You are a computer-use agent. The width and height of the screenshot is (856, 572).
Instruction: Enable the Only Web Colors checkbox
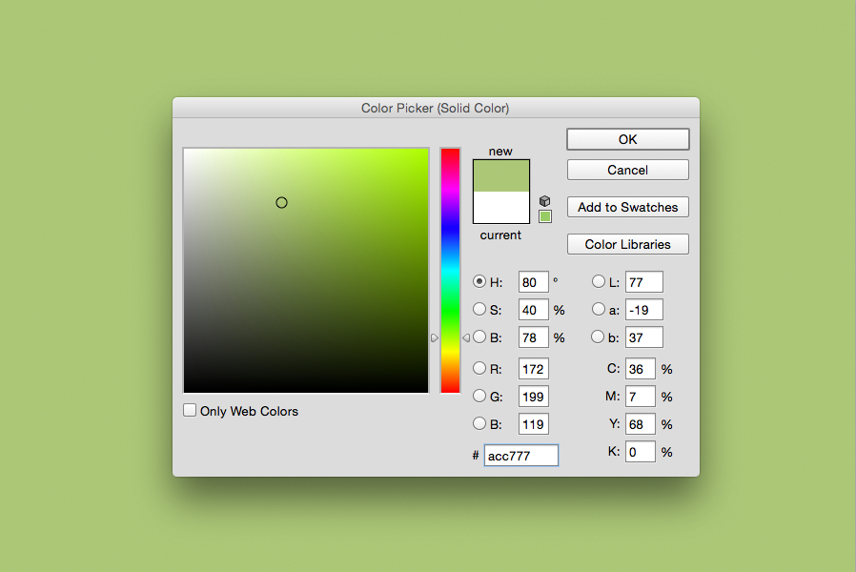190,410
